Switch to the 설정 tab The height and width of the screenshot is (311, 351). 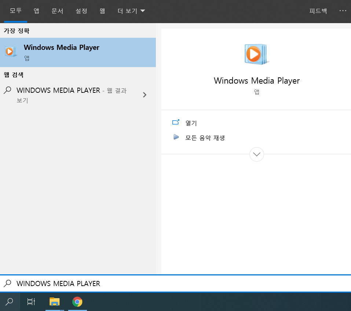coord(81,11)
